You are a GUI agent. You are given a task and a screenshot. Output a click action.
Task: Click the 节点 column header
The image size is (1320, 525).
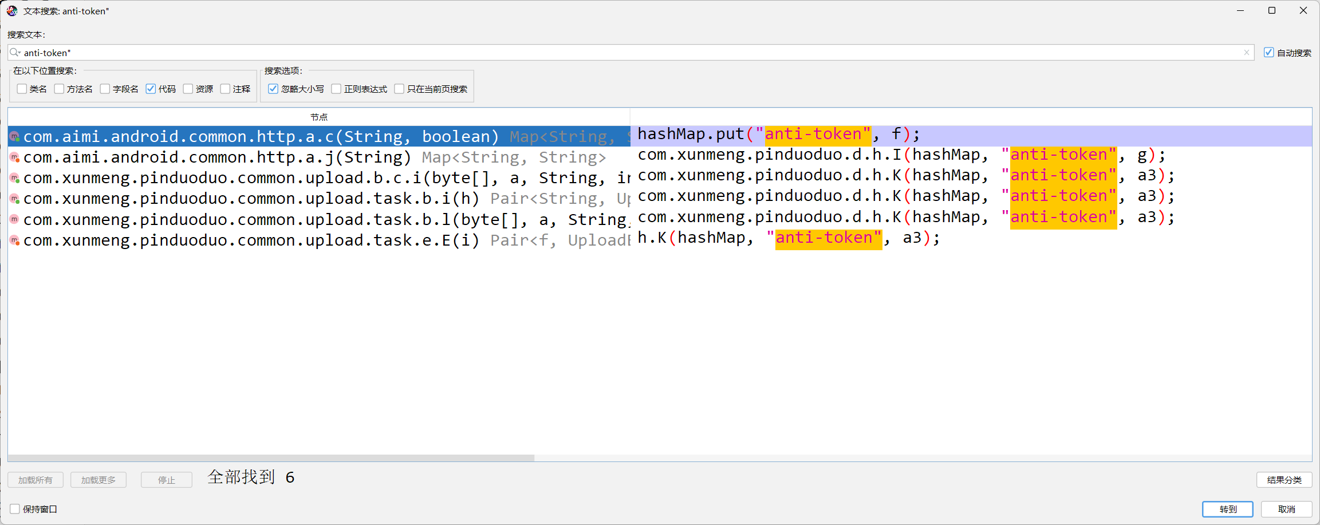[x=319, y=117]
